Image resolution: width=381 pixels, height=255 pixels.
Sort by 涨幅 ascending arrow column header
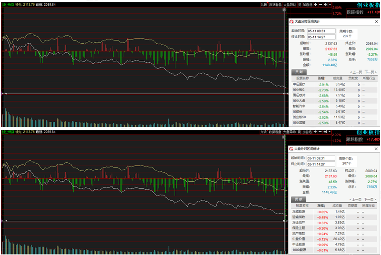click(321, 78)
